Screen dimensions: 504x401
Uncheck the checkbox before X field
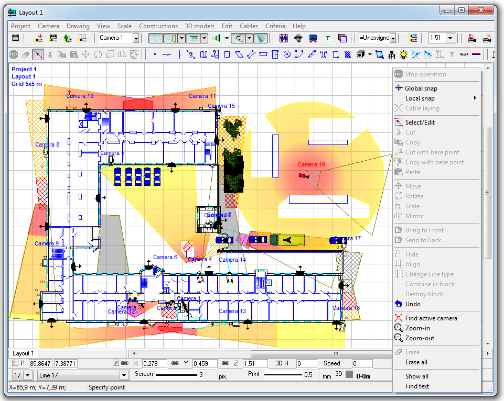[116, 363]
